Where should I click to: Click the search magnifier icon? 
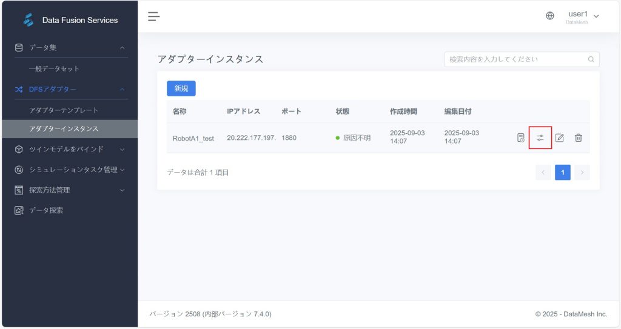click(591, 59)
